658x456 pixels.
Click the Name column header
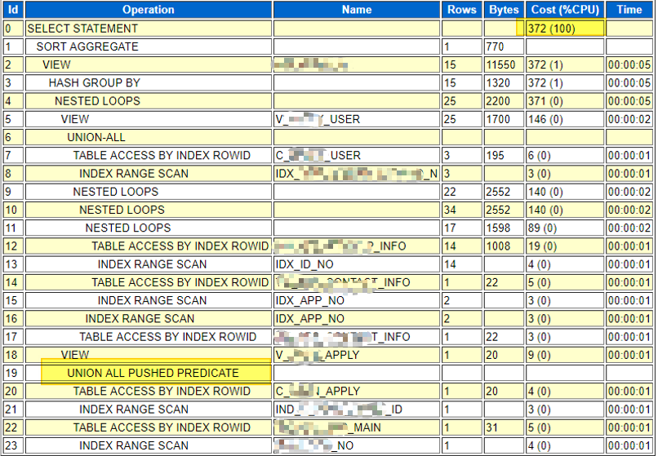356,10
